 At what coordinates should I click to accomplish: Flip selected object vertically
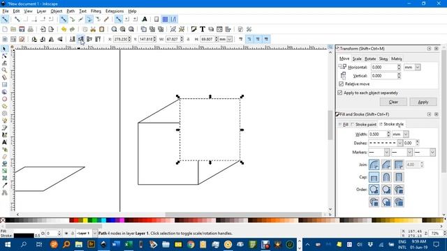click(x=60, y=39)
